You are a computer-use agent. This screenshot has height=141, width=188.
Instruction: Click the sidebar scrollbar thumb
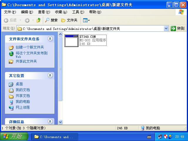coord(61,69)
